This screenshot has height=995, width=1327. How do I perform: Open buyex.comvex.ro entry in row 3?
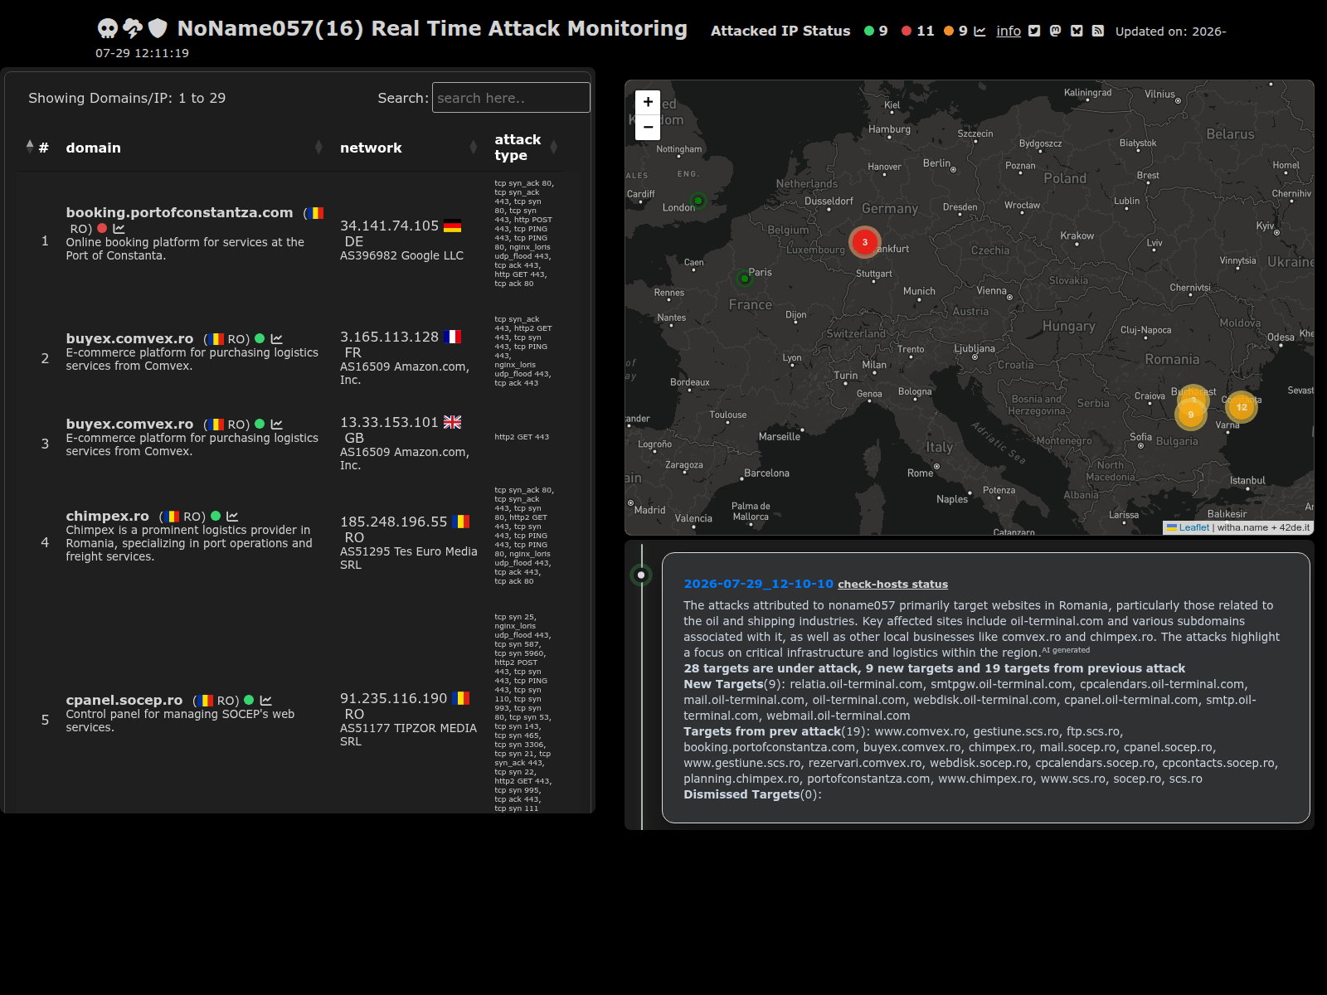tap(129, 425)
